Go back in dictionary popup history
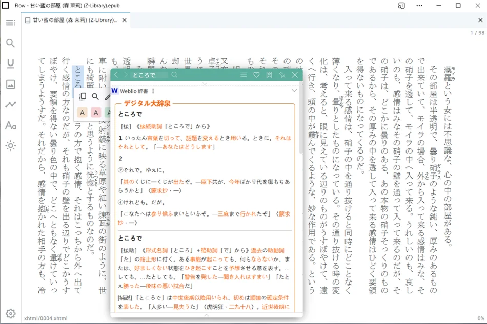Screen dimensions: 487x324 (x=116, y=75)
